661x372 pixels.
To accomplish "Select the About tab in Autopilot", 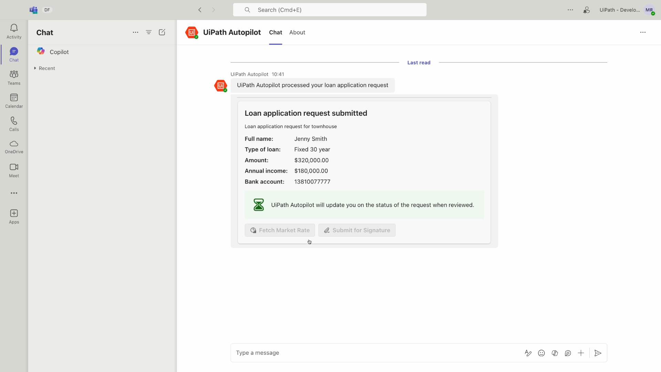I will [x=297, y=32].
